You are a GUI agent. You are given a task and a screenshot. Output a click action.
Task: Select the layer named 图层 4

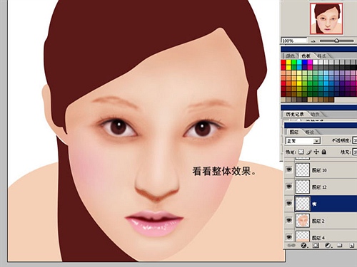(318, 238)
